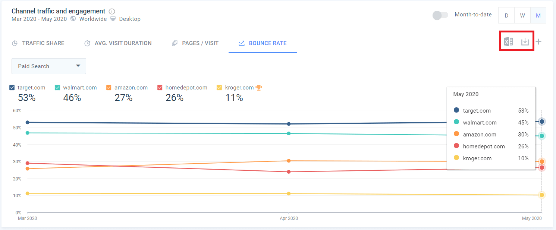Select weekly granularity W button
Image resolution: width=556 pixels, height=230 pixels.
pos(522,15)
